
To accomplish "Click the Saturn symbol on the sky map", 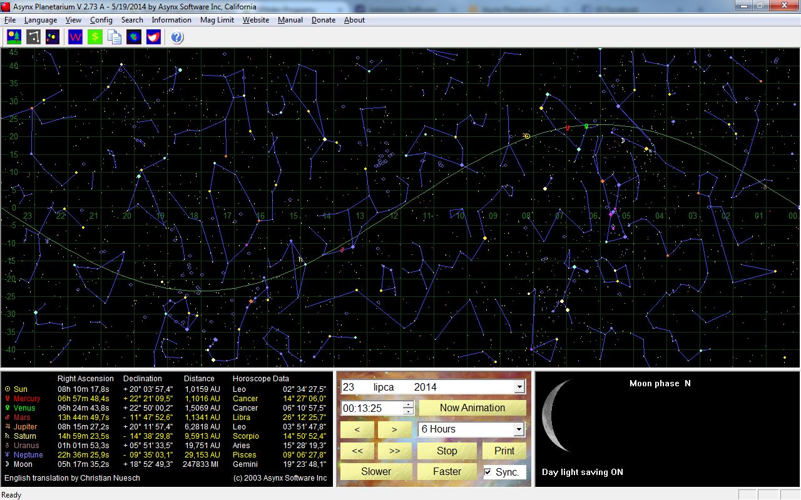I will click(x=300, y=259).
